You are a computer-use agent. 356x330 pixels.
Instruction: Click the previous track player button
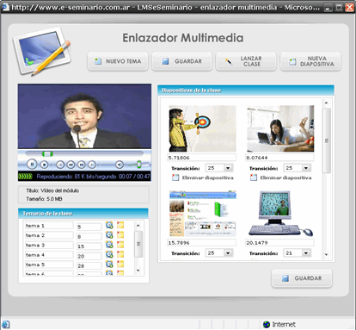[60, 165]
